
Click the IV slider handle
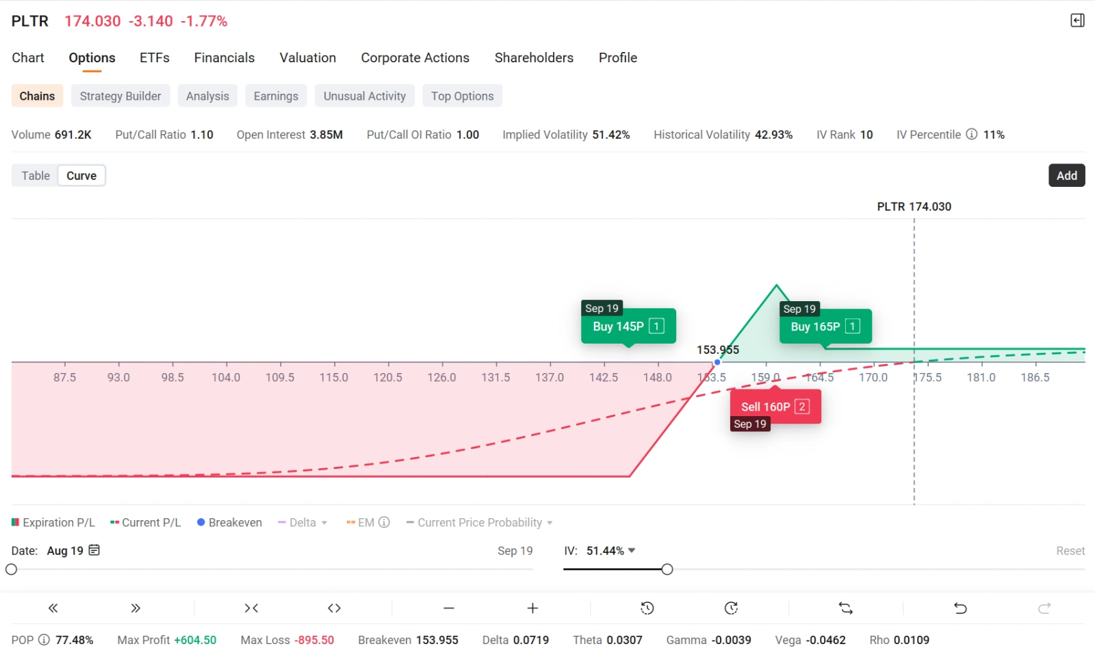[x=667, y=569]
